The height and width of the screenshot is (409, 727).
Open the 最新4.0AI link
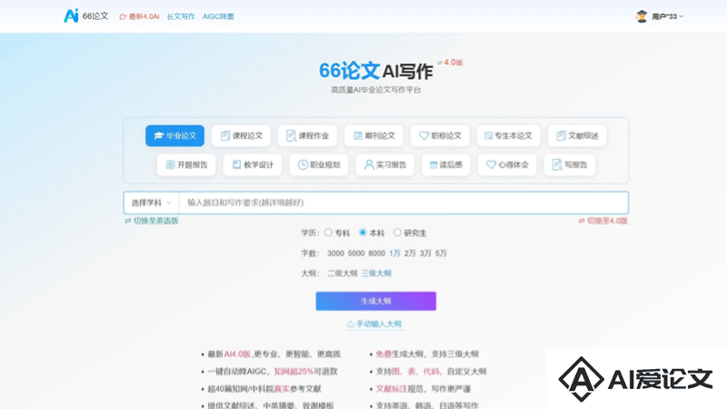(x=139, y=16)
